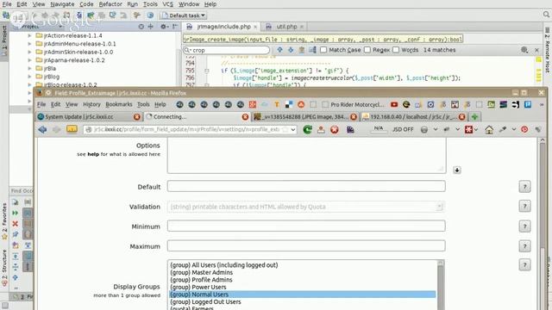The image size is (552, 310).
Task: Expand the jrBlog folder
Action: [29, 77]
